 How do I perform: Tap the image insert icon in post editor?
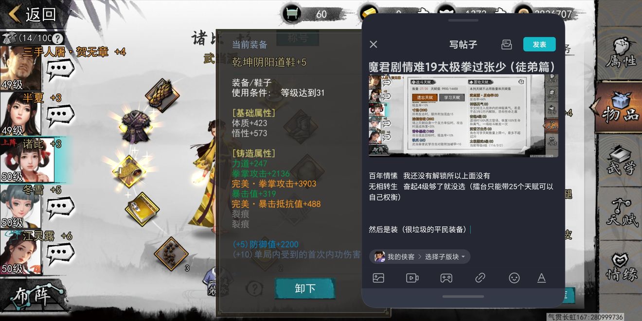tap(378, 278)
